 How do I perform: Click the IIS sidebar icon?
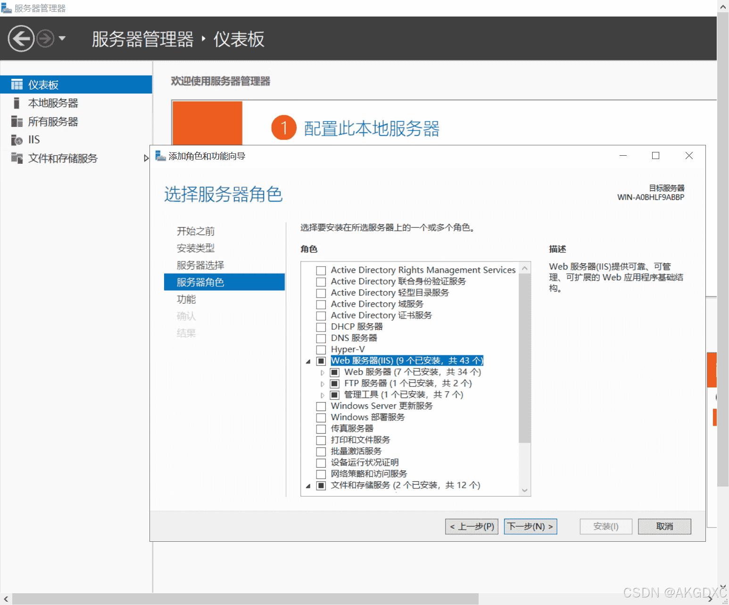pos(17,140)
